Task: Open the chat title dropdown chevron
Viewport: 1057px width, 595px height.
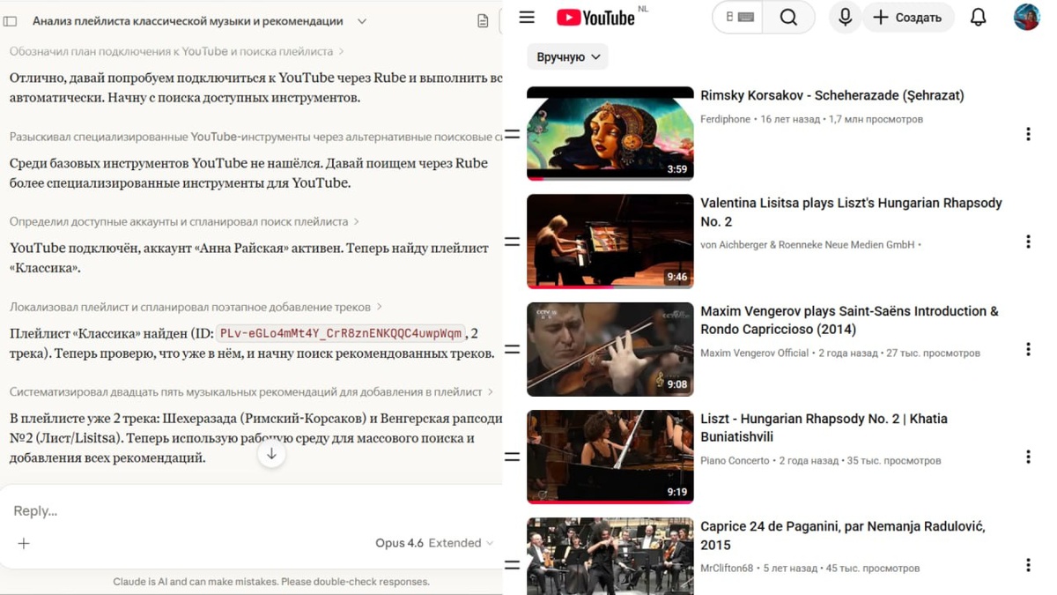Action: click(x=362, y=21)
